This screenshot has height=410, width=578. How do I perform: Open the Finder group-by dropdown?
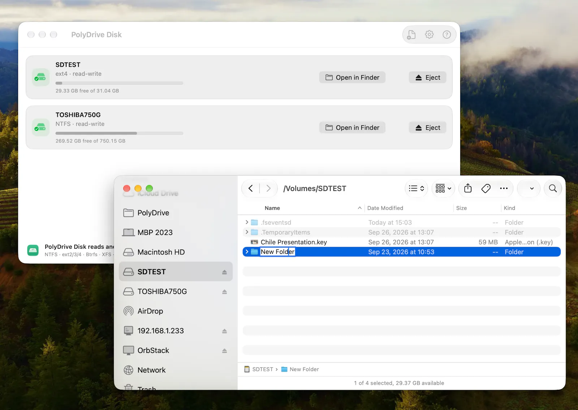443,188
